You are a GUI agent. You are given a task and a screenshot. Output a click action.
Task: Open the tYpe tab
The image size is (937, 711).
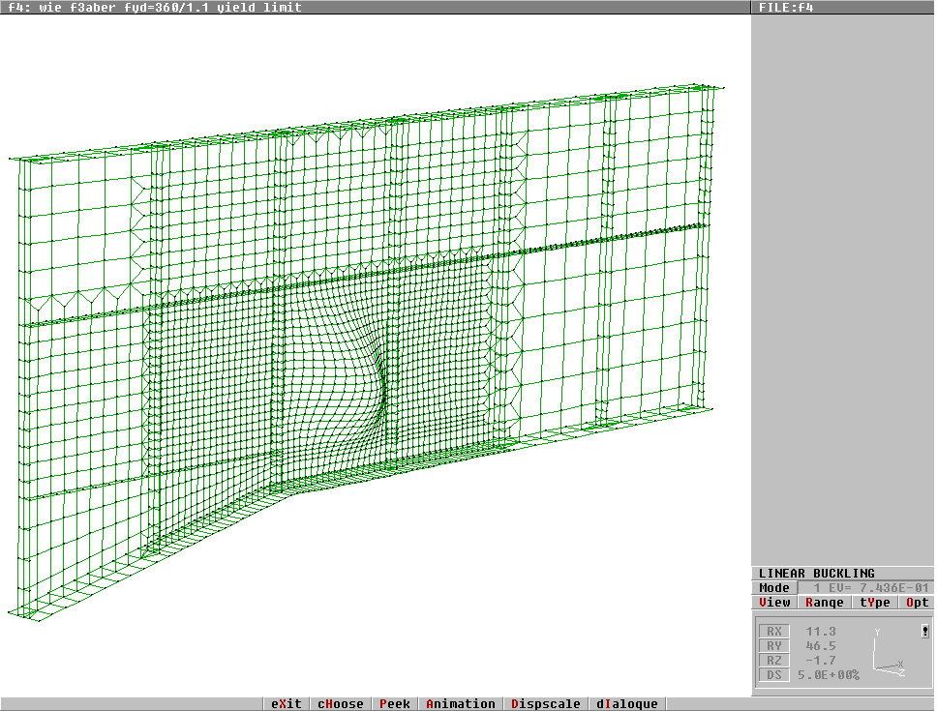point(875,603)
